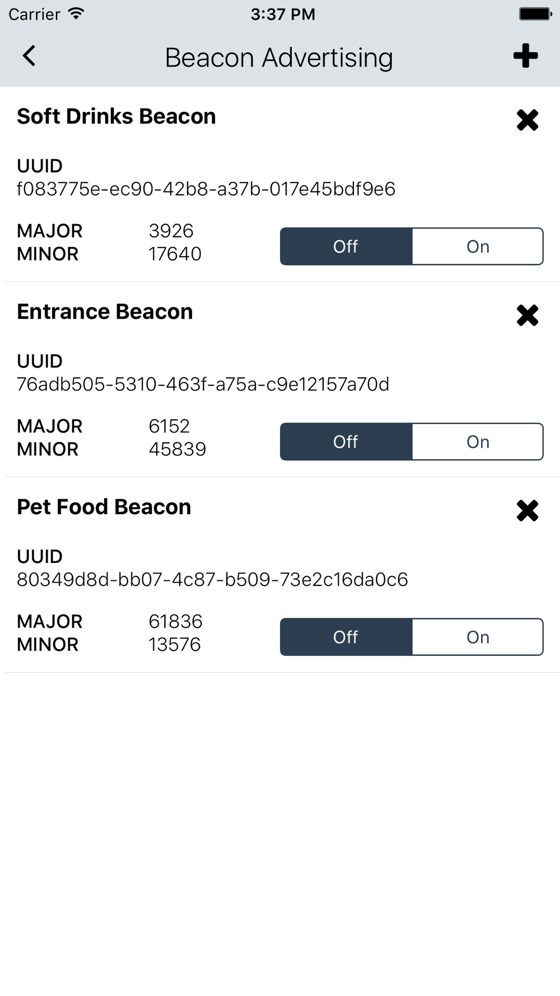The height and width of the screenshot is (996, 560).
Task: Select the Soft Drinks Beacon title
Action: point(116,117)
